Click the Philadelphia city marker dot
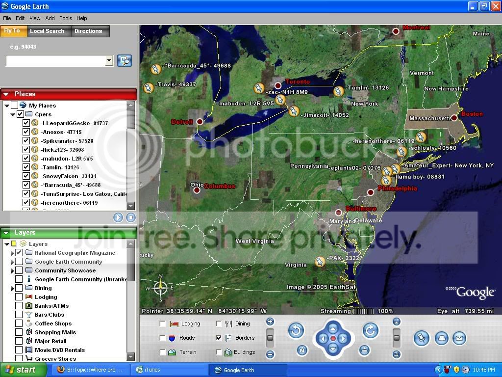 click(371, 192)
